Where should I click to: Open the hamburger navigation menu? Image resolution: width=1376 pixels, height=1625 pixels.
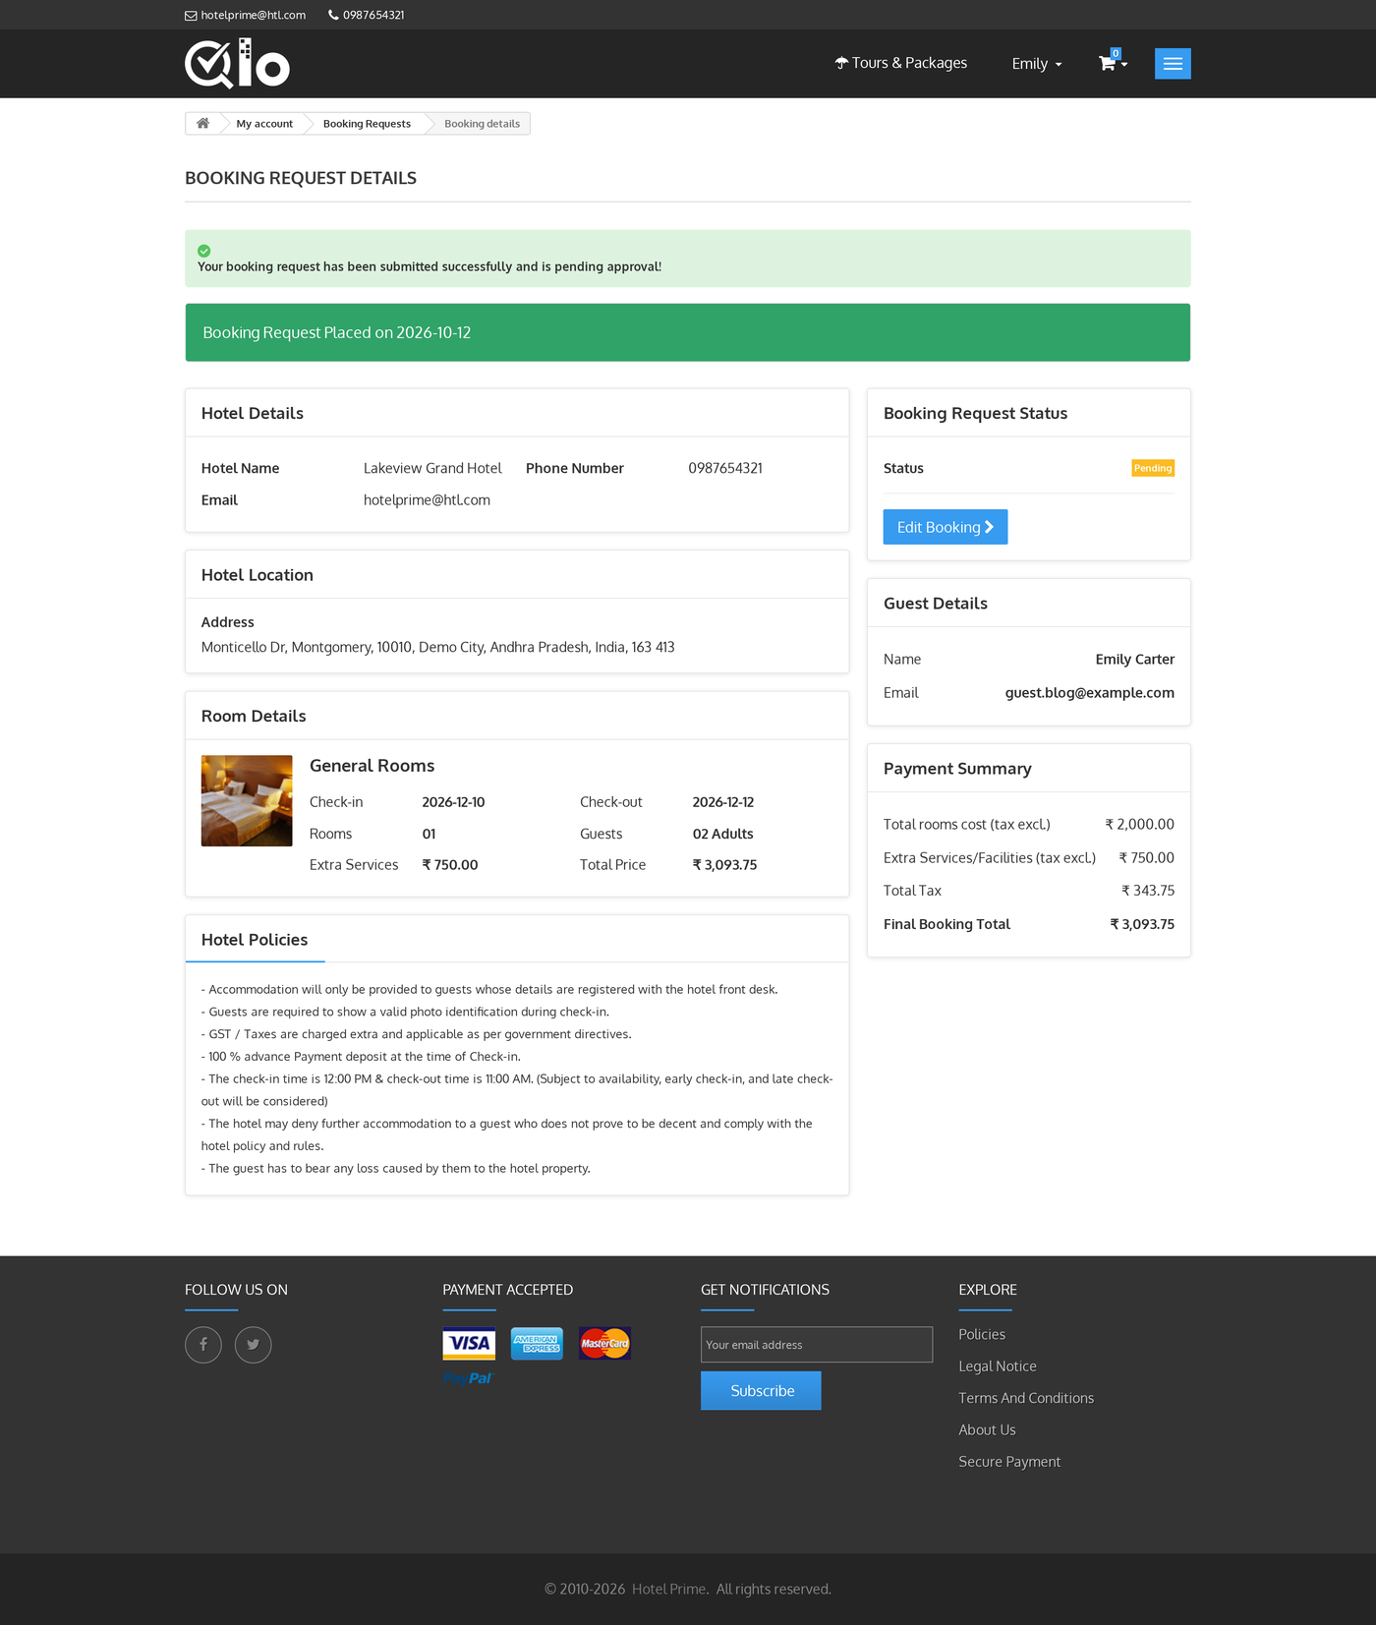1173,64
